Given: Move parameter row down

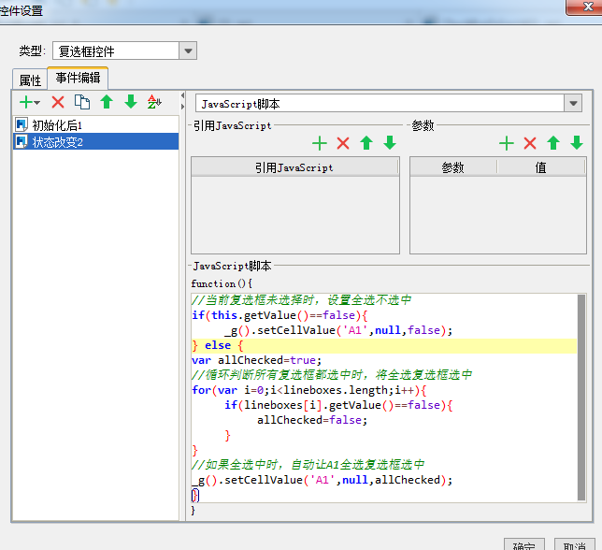Looking at the screenshot, I should (x=577, y=143).
